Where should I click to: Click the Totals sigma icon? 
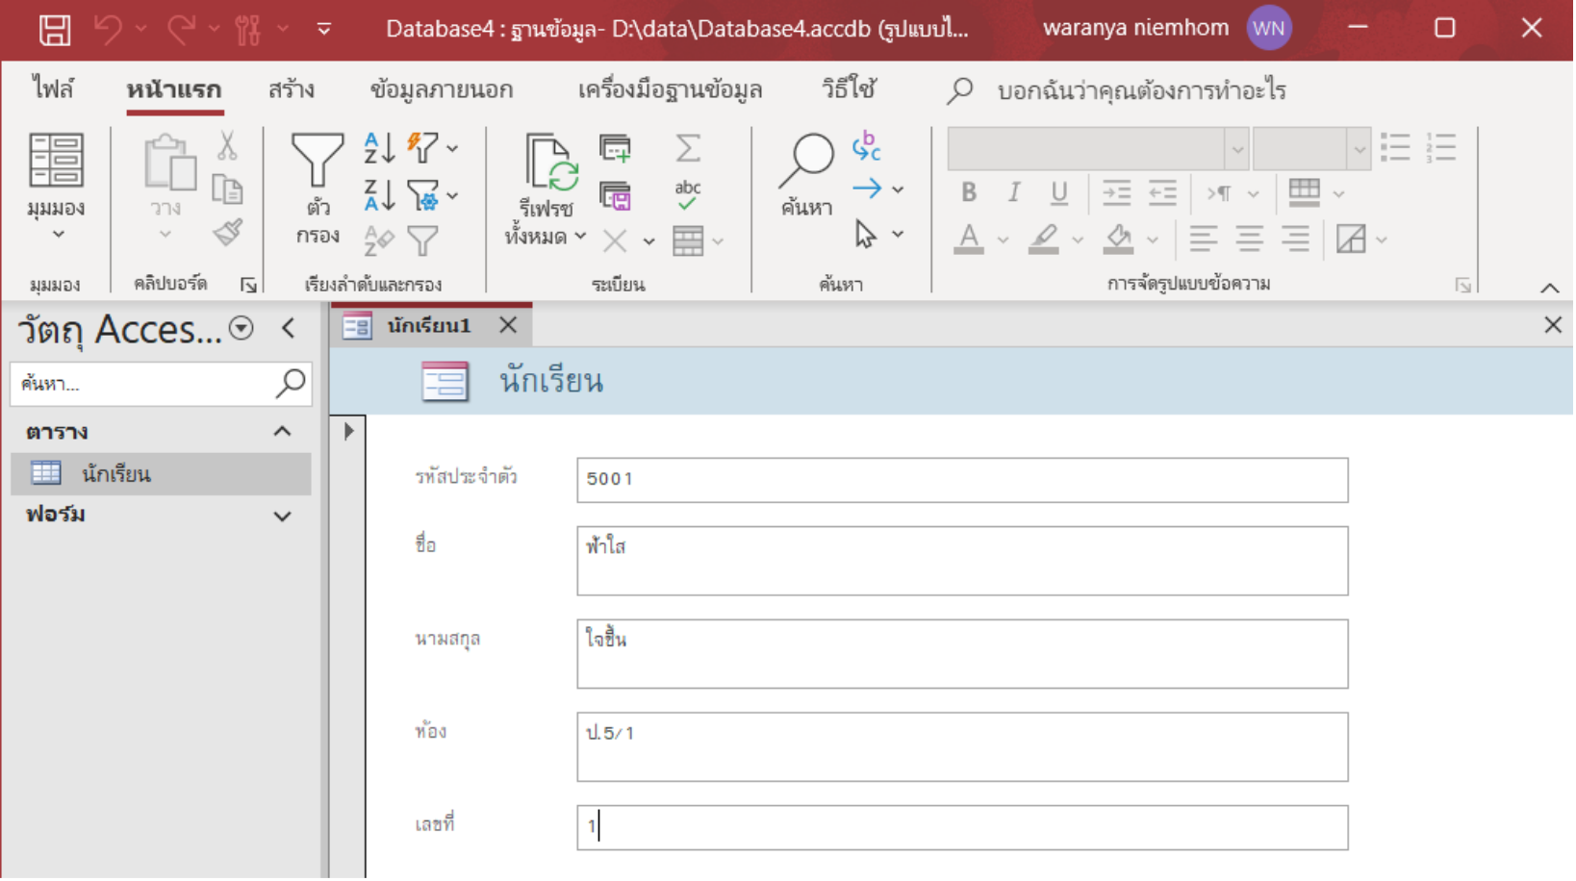coord(687,148)
